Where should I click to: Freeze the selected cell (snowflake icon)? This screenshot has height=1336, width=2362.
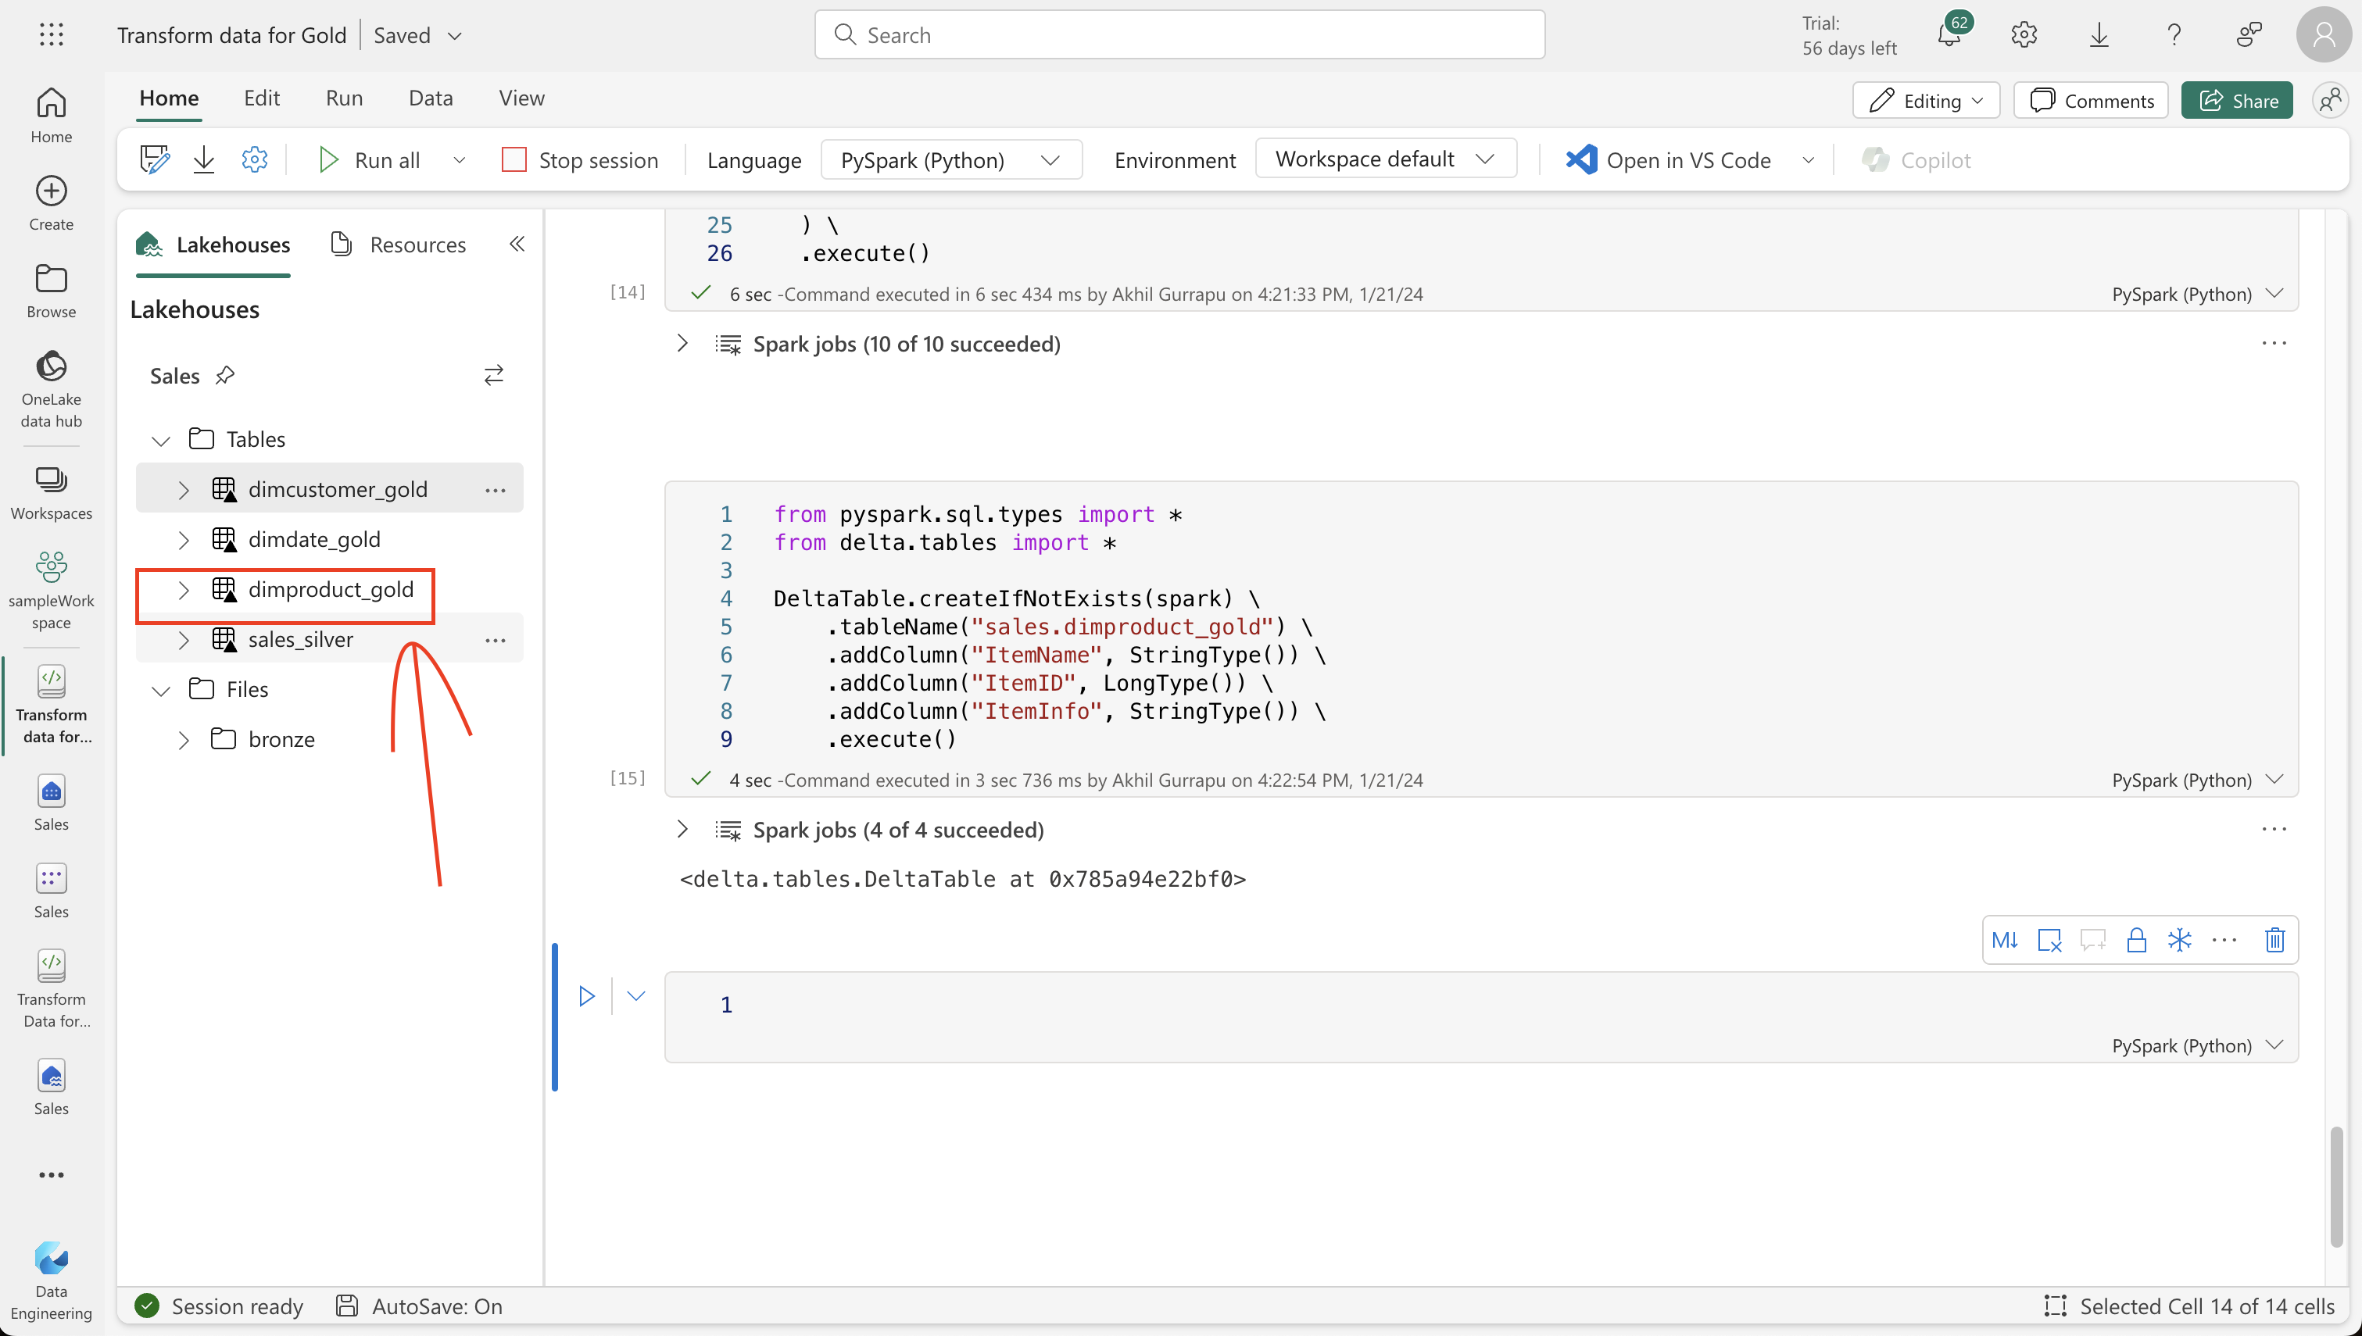pos(2179,940)
